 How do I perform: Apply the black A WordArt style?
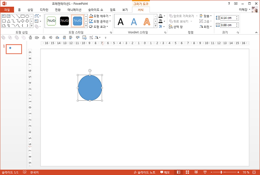pos(121,22)
